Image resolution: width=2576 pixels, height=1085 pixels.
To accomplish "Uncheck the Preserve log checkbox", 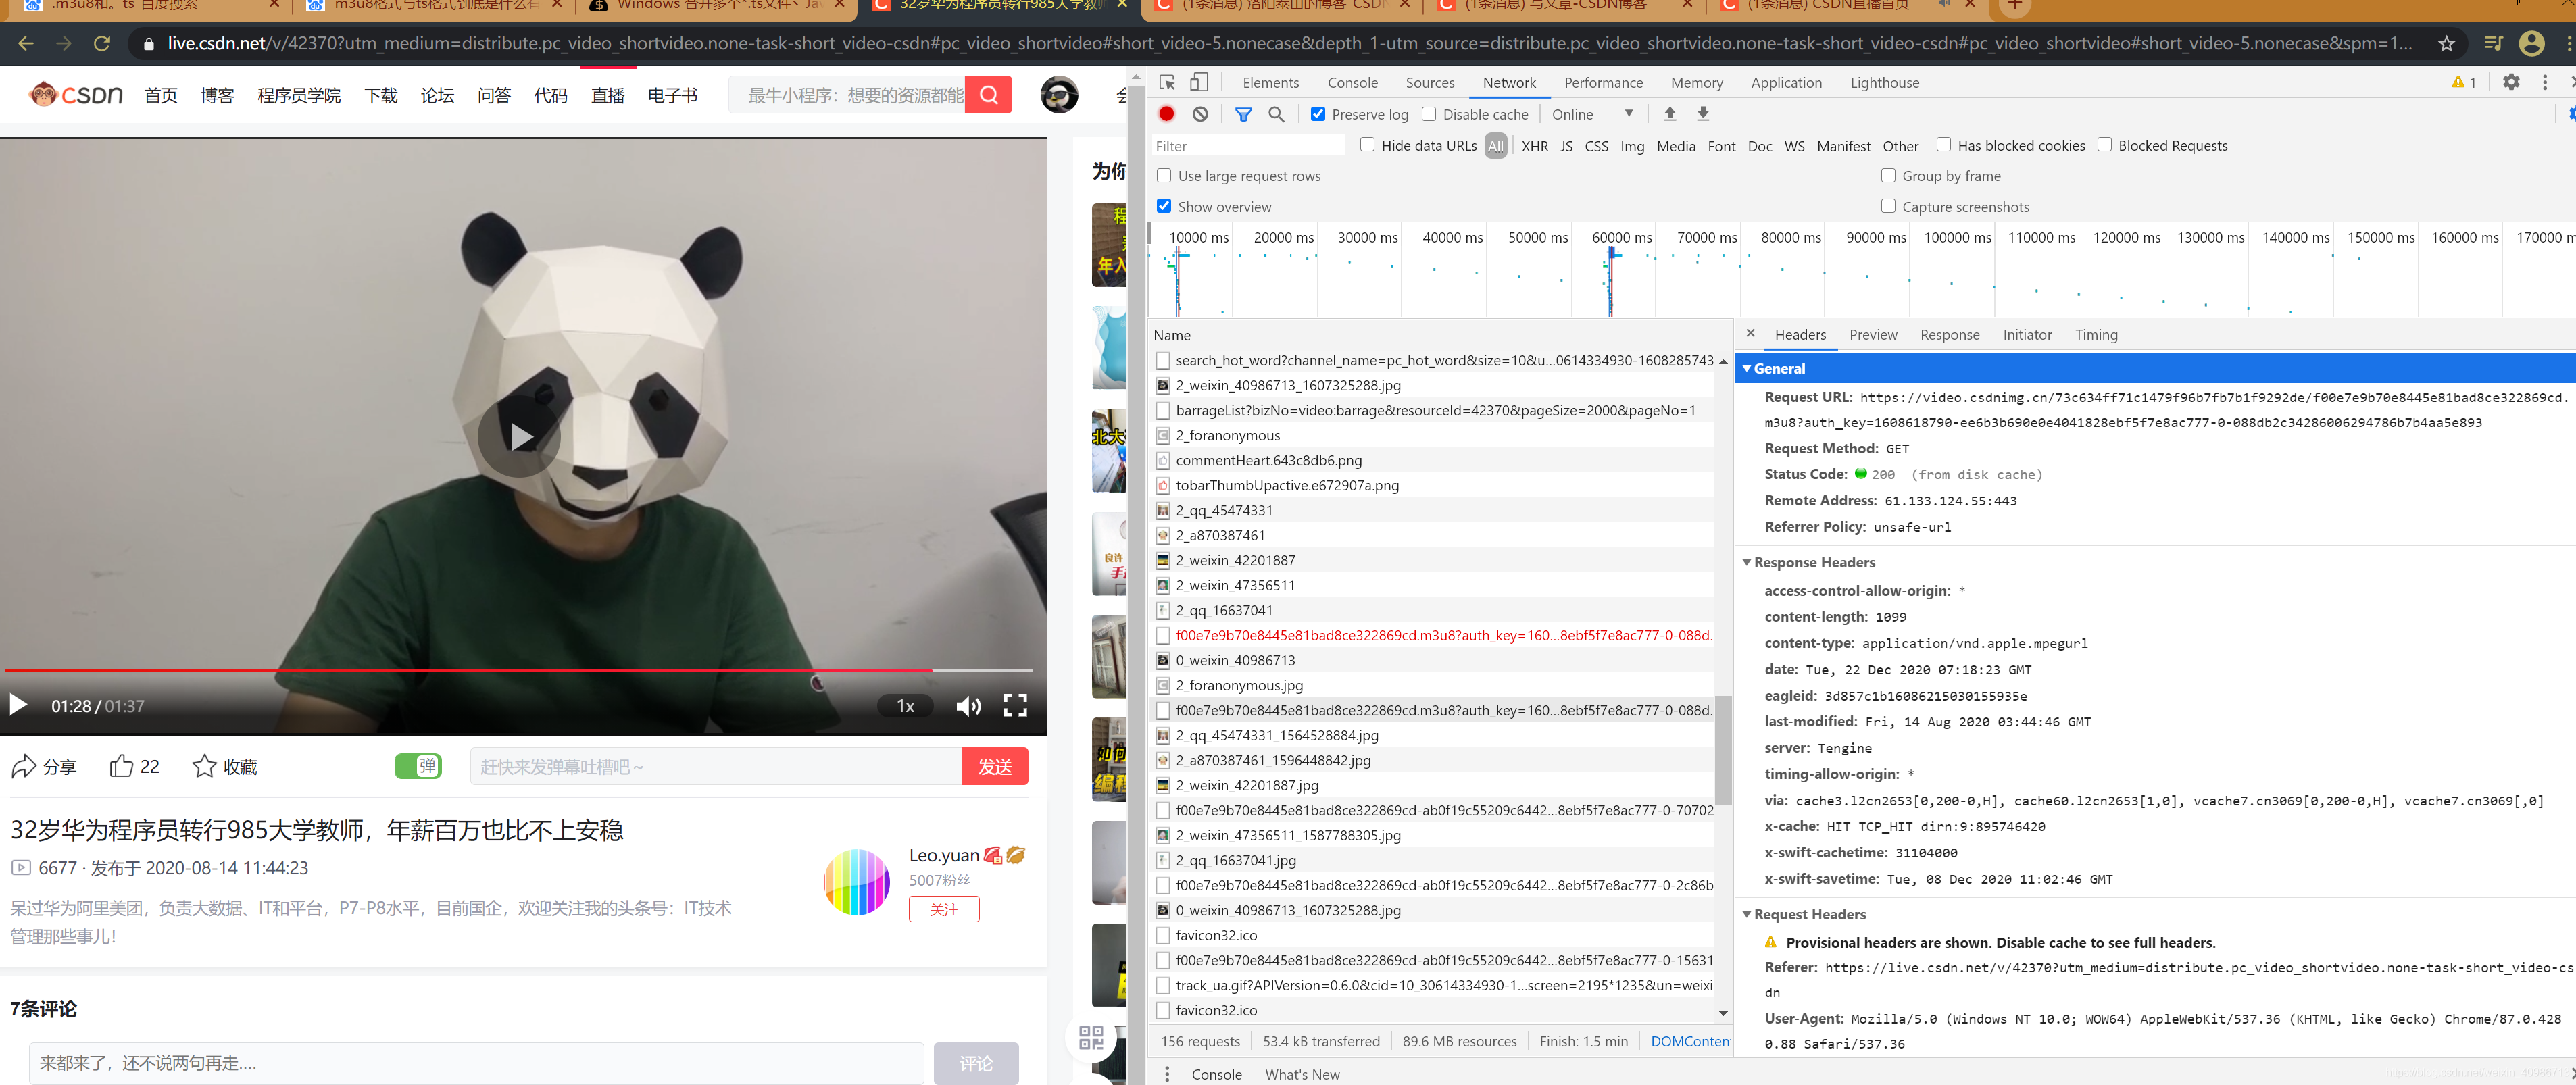I will pos(1318,114).
